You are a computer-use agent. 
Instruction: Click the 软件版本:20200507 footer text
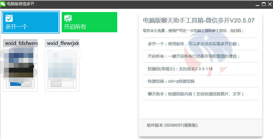pos(172,125)
